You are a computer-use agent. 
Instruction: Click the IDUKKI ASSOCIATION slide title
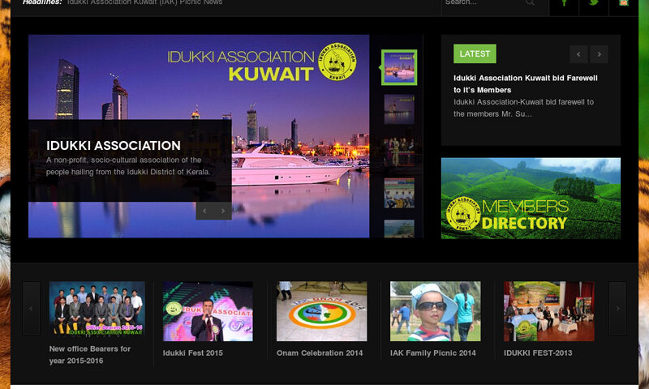[x=114, y=146]
